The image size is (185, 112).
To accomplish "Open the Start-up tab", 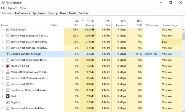I will (53, 13).
